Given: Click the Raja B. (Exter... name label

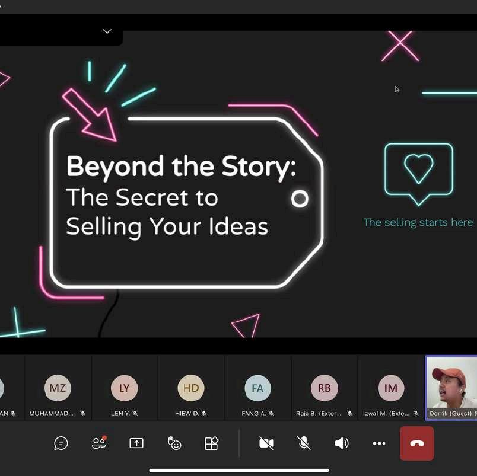Looking at the screenshot, I should click(x=319, y=413).
